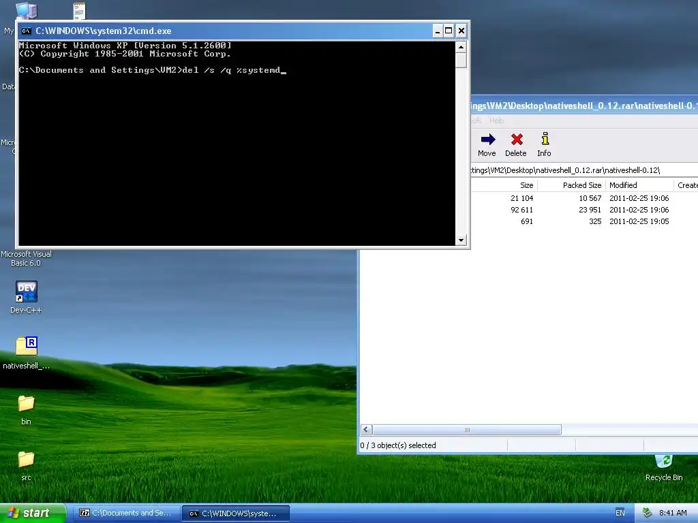The height and width of the screenshot is (523, 698).
Task: Click the EN language indicator in taskbar
Action: pyautogui.click(x=620, y=513)
